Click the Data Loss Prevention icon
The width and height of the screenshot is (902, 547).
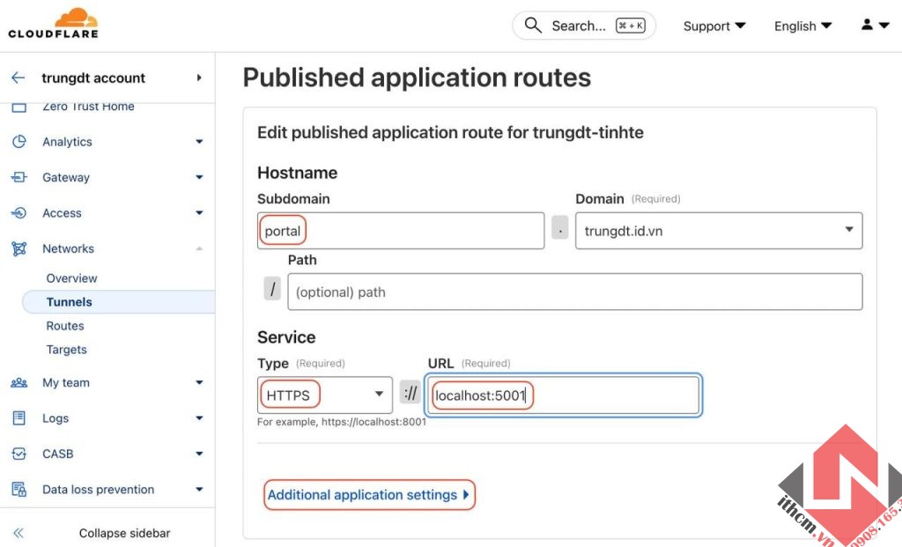[19, 489]
